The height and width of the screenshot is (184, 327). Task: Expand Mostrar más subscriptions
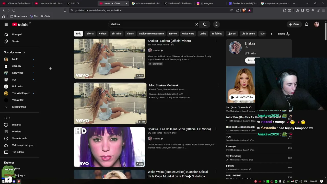[19, 107]
